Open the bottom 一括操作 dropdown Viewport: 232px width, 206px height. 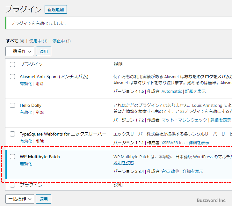[x=20, y=199]
